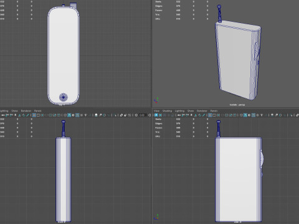Click first highlighted blue icon in right viewport toolbar

tap(156, 115)
